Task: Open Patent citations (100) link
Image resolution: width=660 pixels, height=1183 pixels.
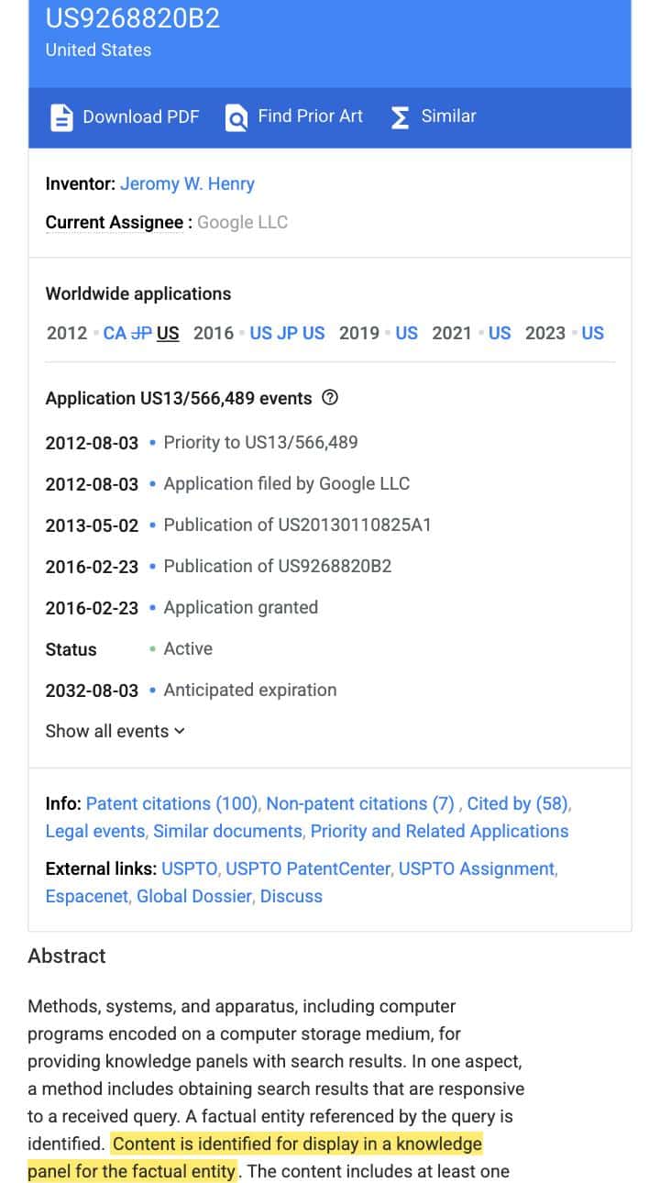Action: [x=172, y=803]
